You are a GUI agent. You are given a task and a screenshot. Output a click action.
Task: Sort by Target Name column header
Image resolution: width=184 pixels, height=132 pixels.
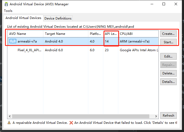tap(66, 34)
